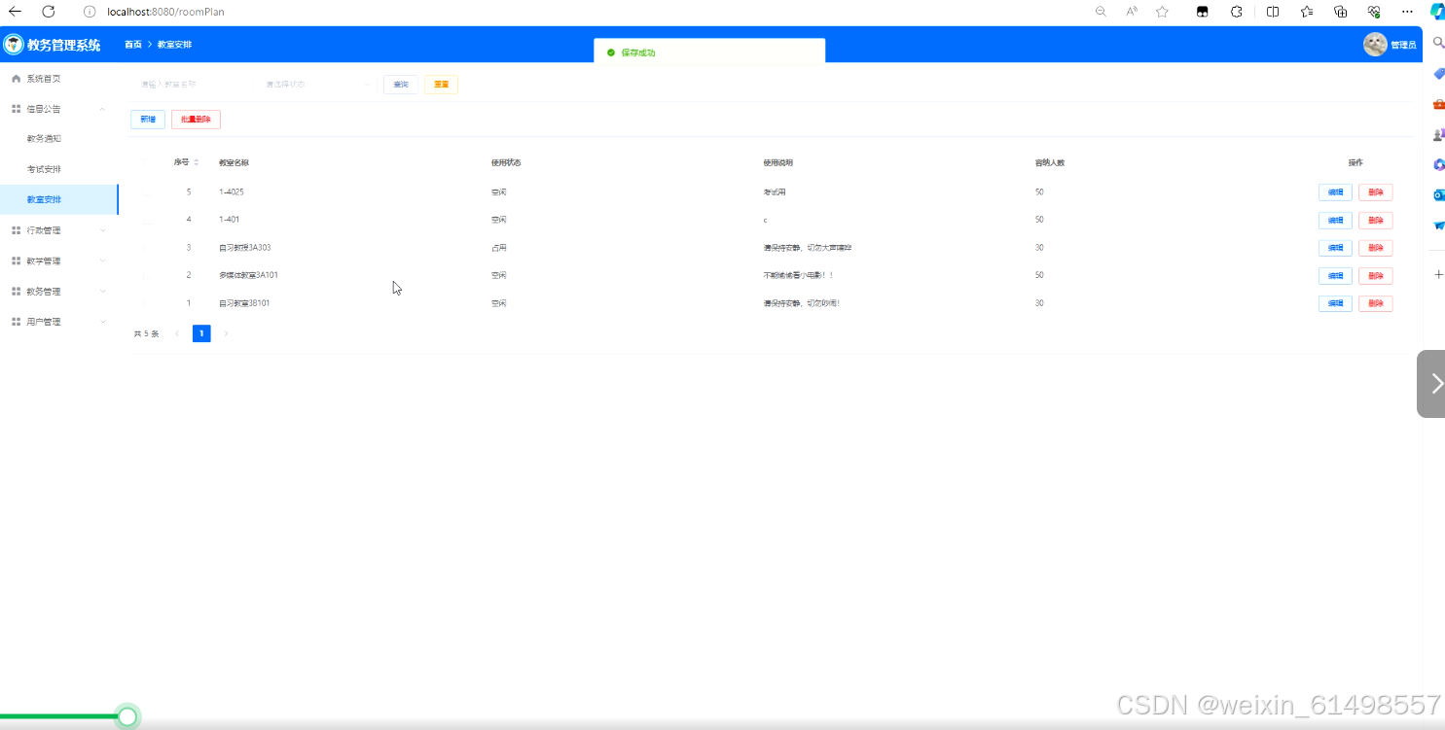The width and height of the screenshot is (1445, 730).
Task: Click the home icon beside 系统首页
Action: pyautogui.click(x=16, y=79)
